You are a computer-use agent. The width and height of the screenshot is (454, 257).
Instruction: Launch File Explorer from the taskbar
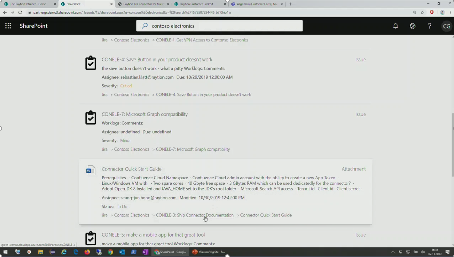click(41, 252)
